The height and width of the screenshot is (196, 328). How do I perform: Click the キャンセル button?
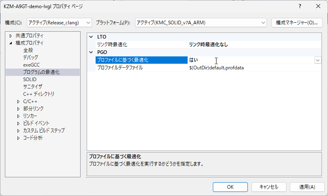tap(268, 187)
